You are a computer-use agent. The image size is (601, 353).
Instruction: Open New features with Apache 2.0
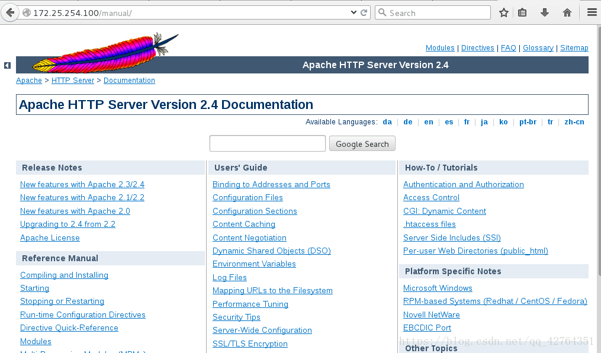click(x=75, y=211)
